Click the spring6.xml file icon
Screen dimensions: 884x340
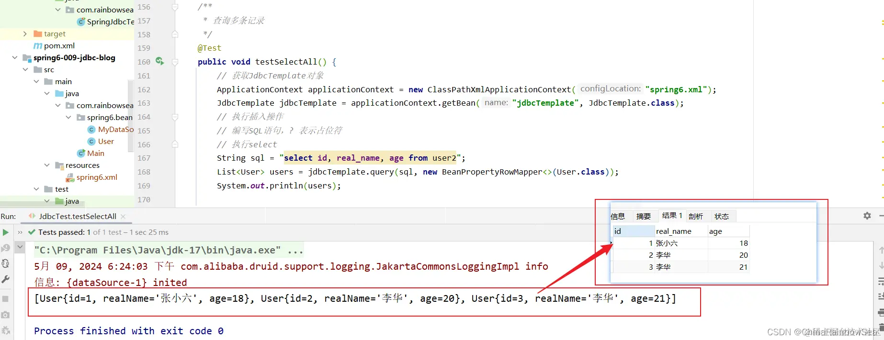click(x=70, y=177)
